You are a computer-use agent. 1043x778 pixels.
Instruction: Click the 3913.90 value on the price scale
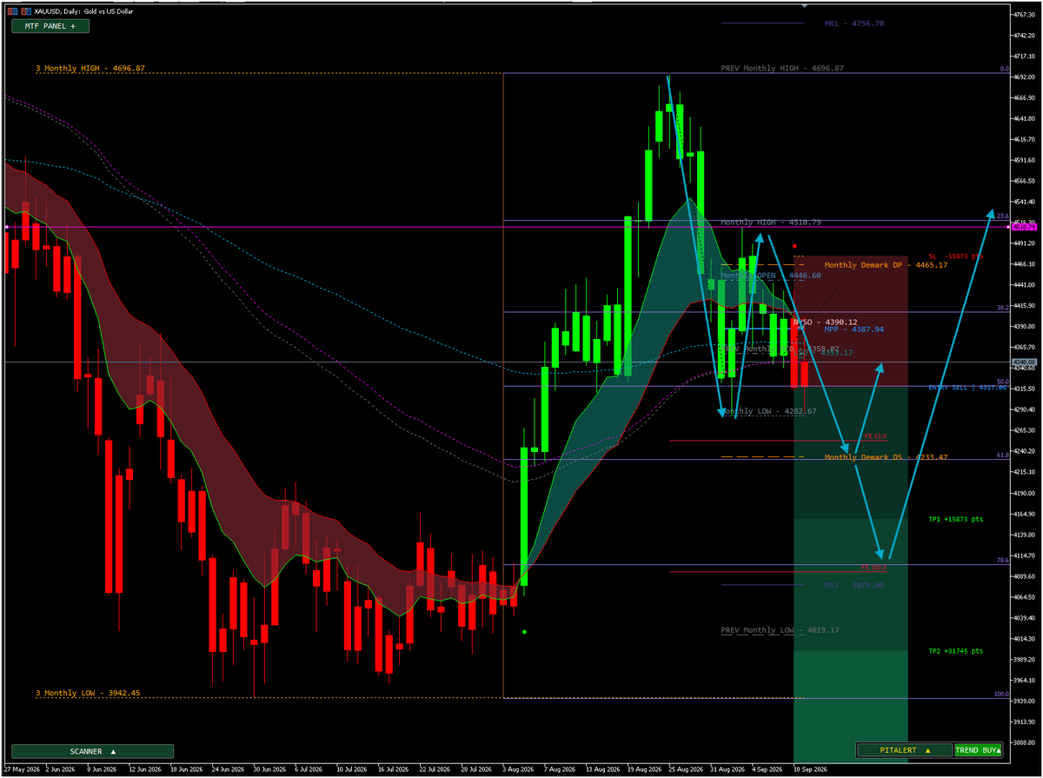click(x=1023, y=721)
